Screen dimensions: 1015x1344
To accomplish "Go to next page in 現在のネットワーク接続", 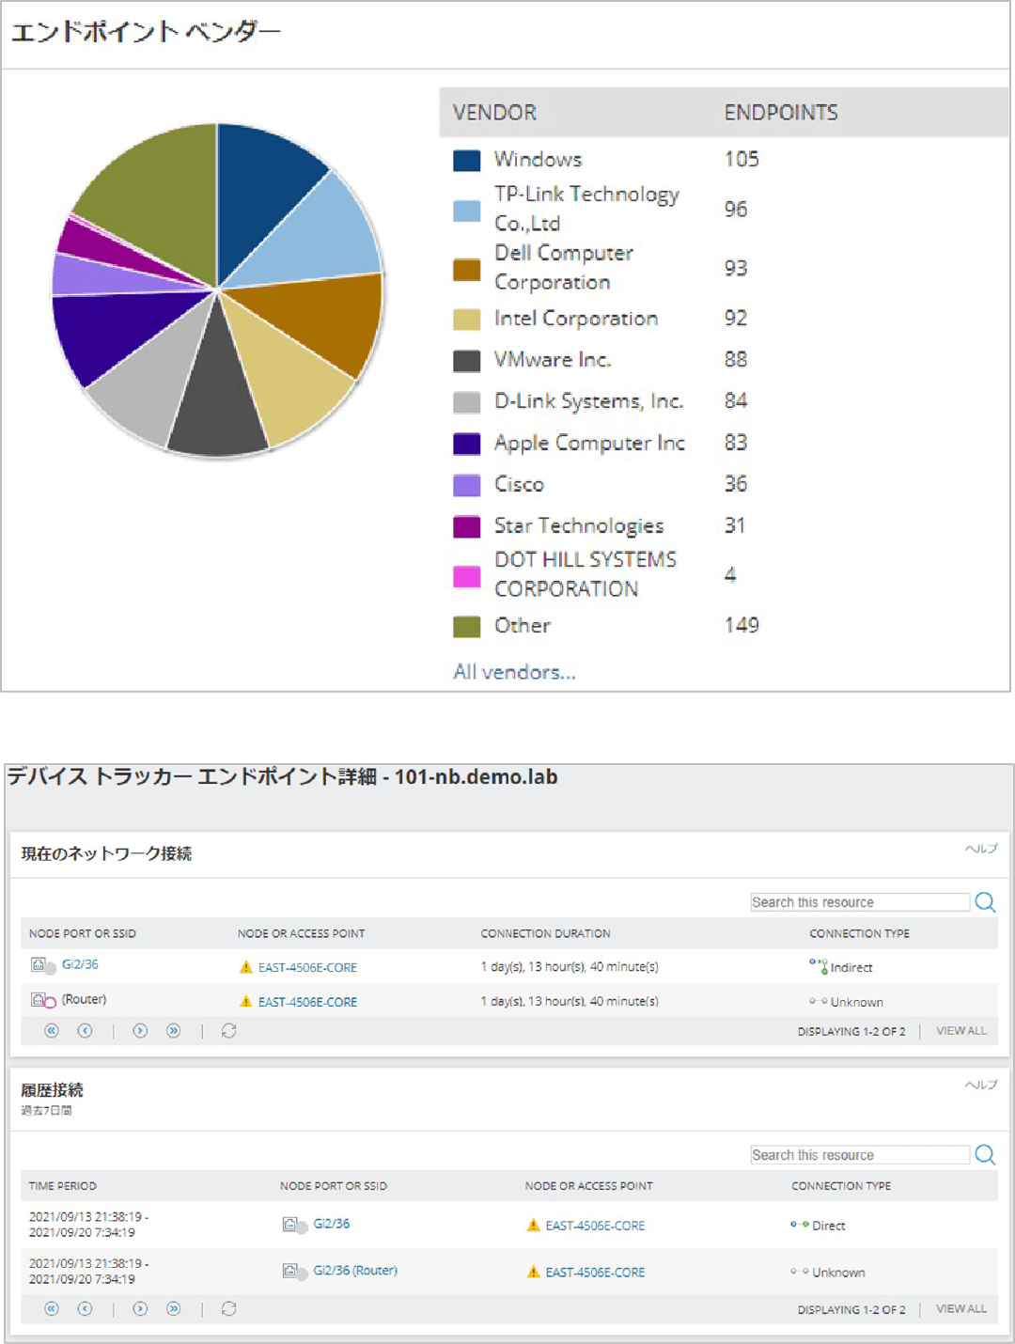I will [x=140, y=1031].
